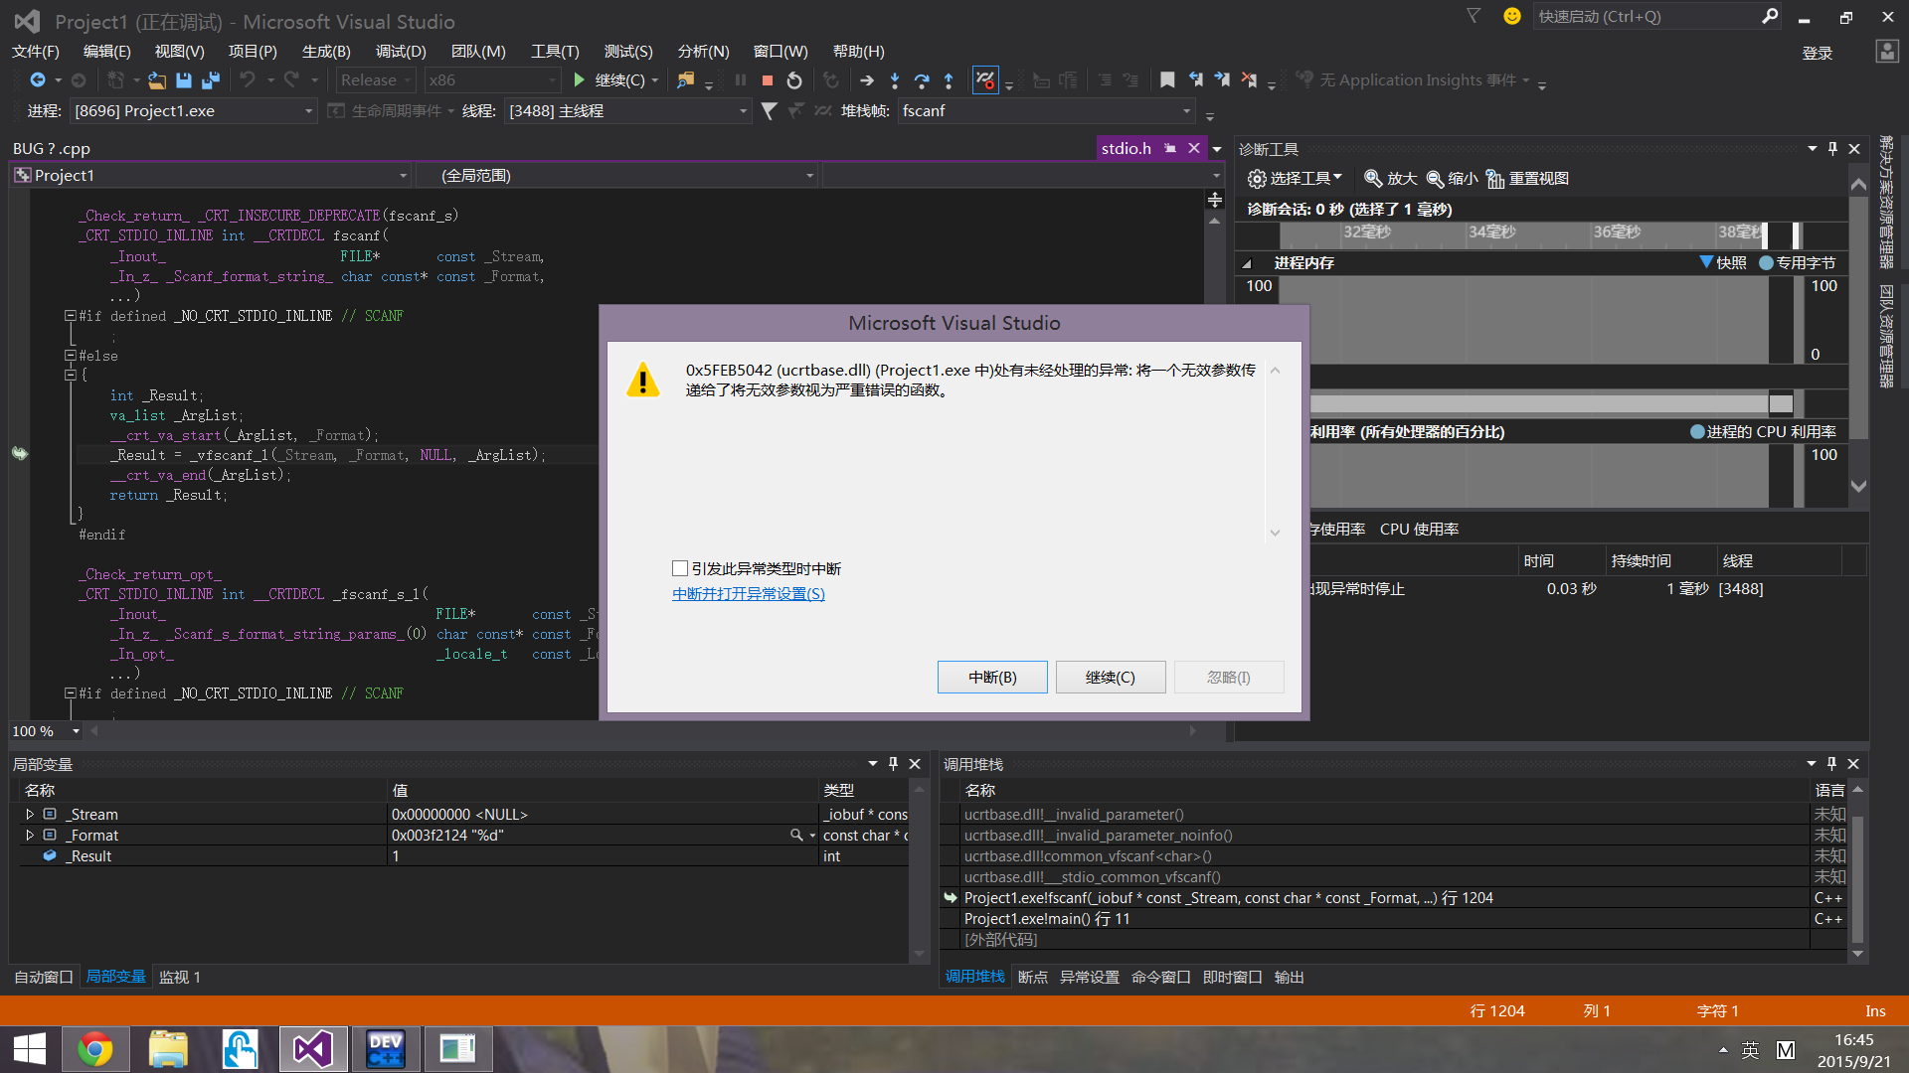Switch to the 异常设置 tab
The height and width of the screenshot is (1073, 1909).
pyautogui.click(x=1090, y=977)
